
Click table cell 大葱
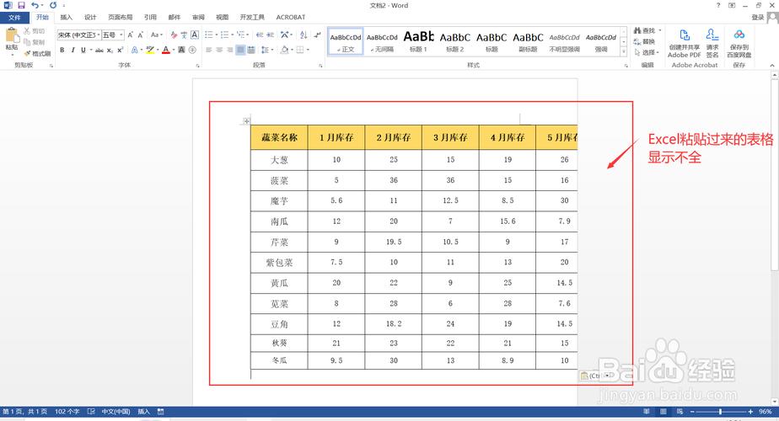(x=279, y=160)
